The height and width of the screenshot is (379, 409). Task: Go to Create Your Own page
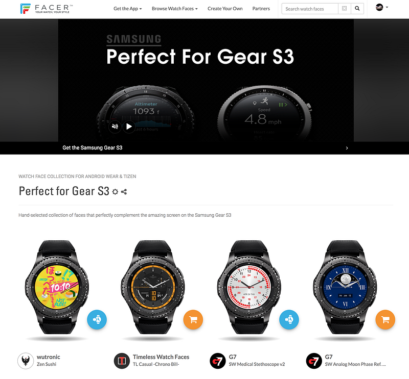click(225, 9)
